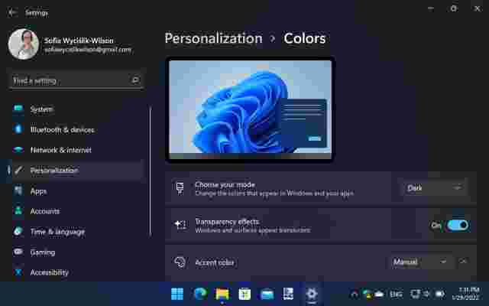Screen dimensions: 489x306
Task: Open the taskbar app right of Mail
Action: 288,294
